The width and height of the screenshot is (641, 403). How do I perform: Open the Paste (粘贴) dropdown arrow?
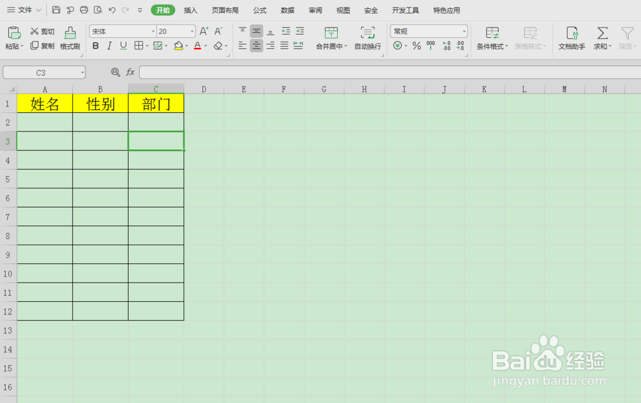(22, 47)
